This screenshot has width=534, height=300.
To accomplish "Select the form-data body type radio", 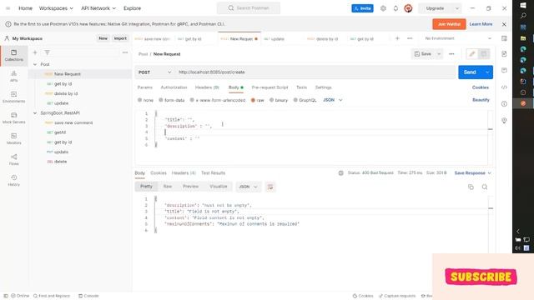I will point(161,100).
